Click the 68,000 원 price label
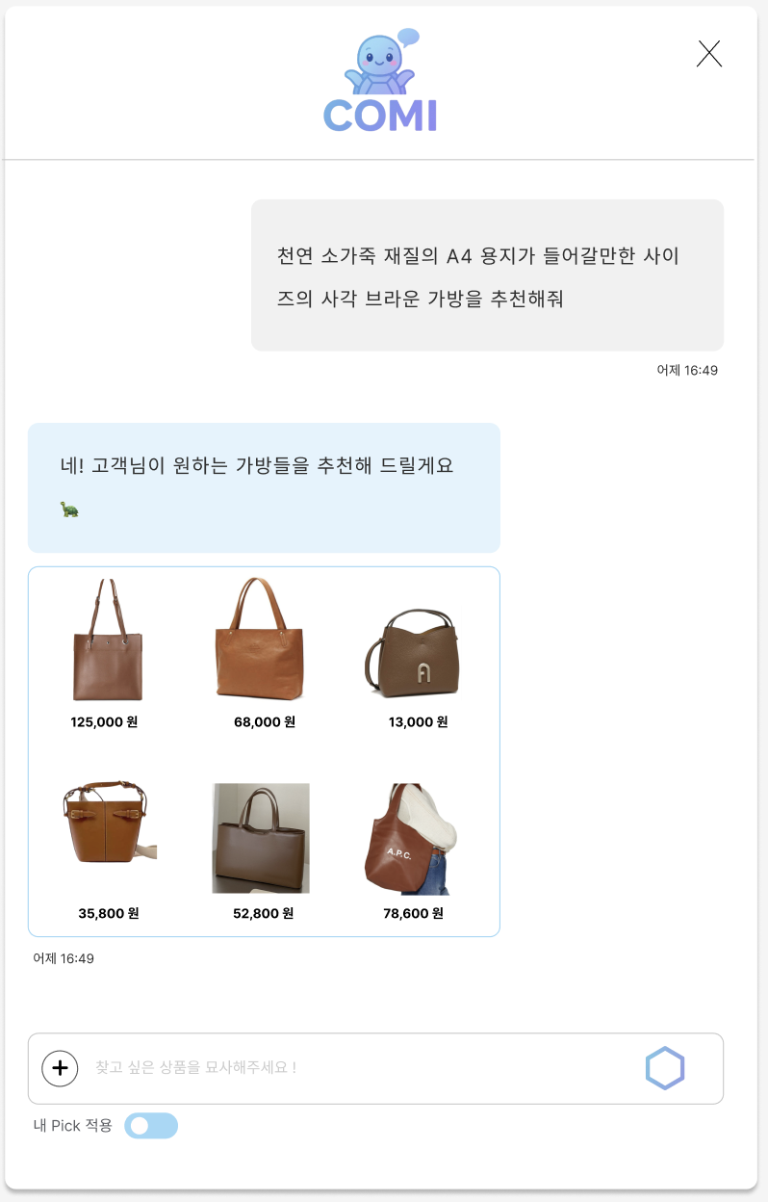 265,721
